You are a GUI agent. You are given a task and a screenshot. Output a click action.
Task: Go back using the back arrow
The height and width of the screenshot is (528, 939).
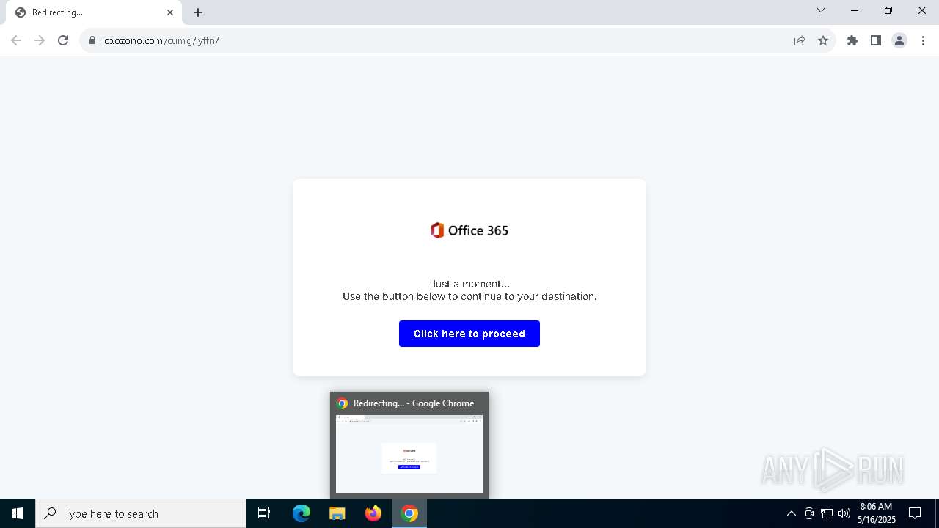coord(16,40)
